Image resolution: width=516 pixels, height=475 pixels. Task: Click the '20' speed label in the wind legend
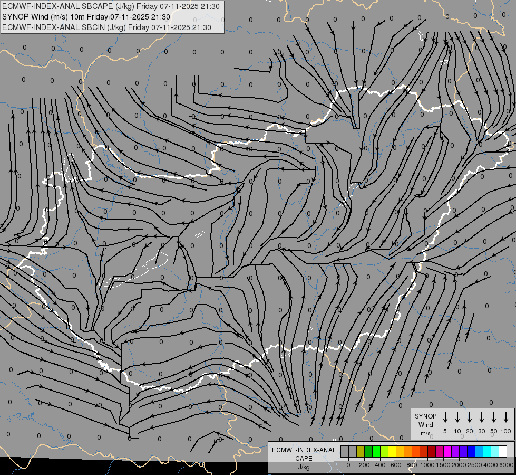[470, 431]
